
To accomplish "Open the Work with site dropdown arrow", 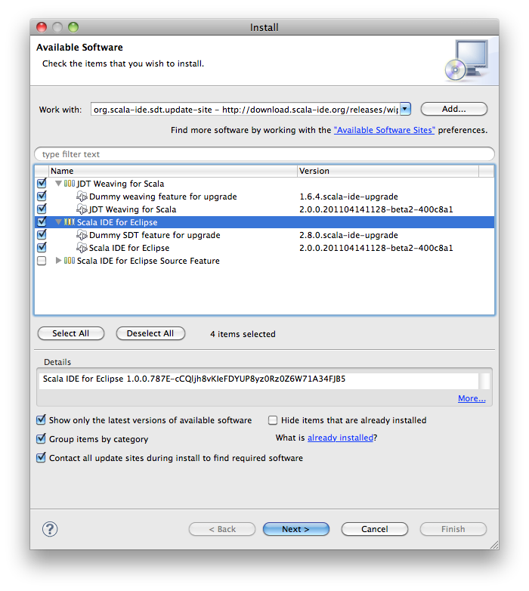I will (405, 109).
